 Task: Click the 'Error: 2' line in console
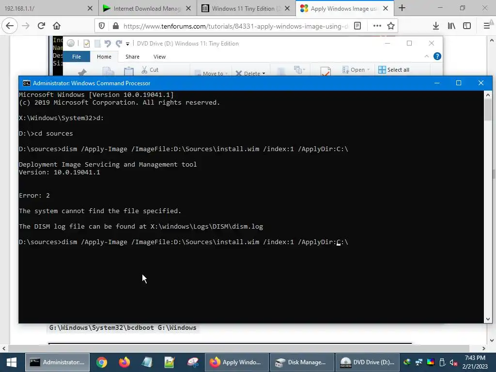[x=34, y=196]
